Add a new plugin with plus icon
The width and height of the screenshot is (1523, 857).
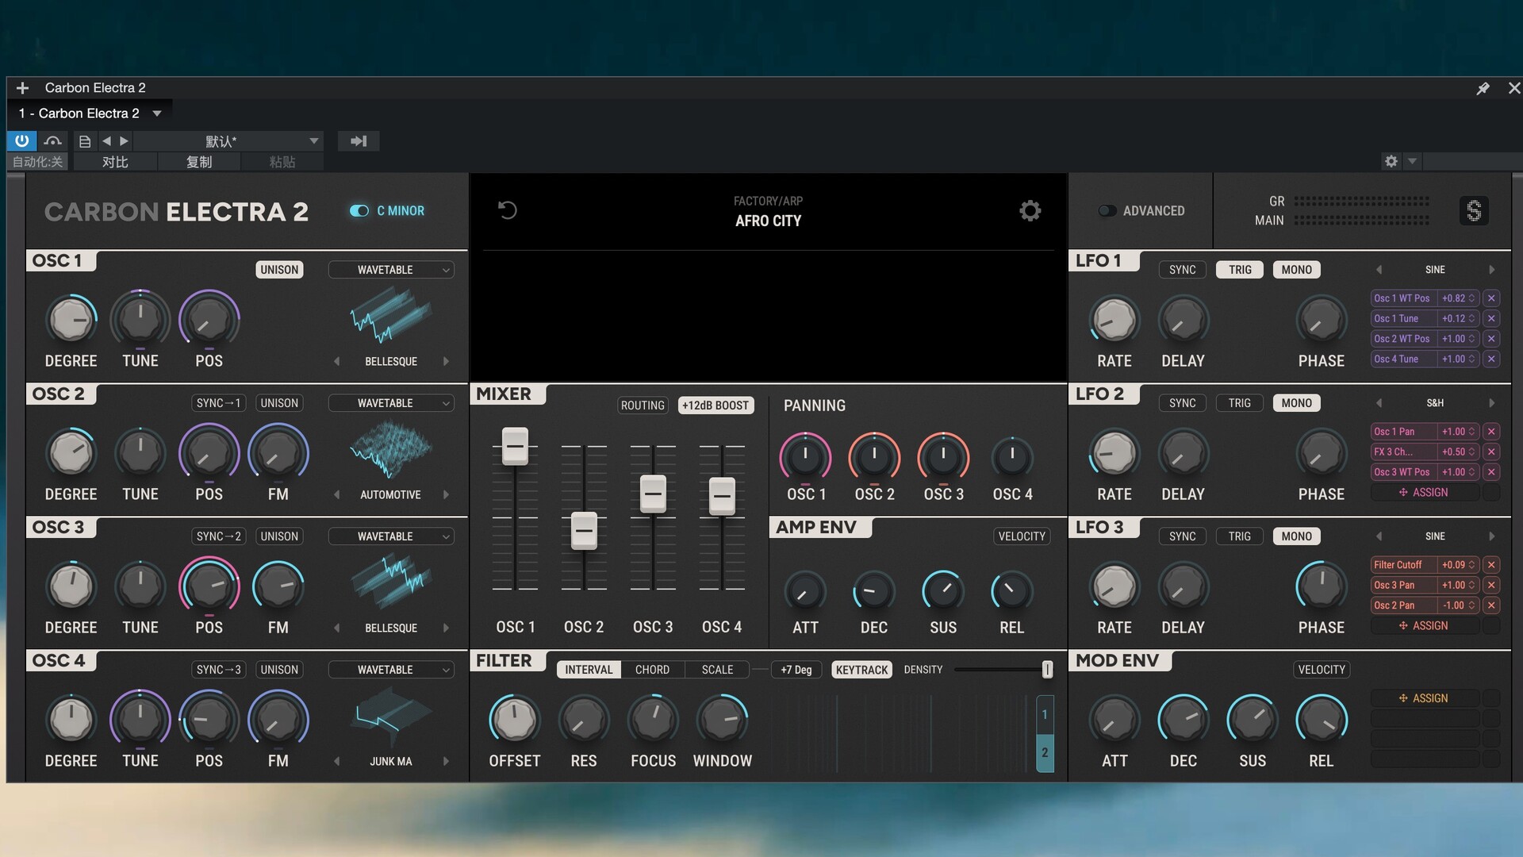22,88
